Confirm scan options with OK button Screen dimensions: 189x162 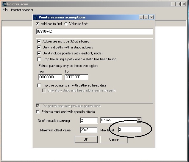click(x=86, y=139)
